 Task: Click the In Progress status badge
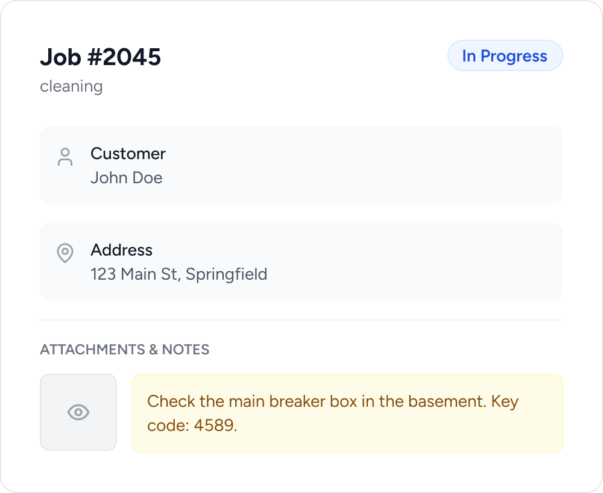point(505,56)
